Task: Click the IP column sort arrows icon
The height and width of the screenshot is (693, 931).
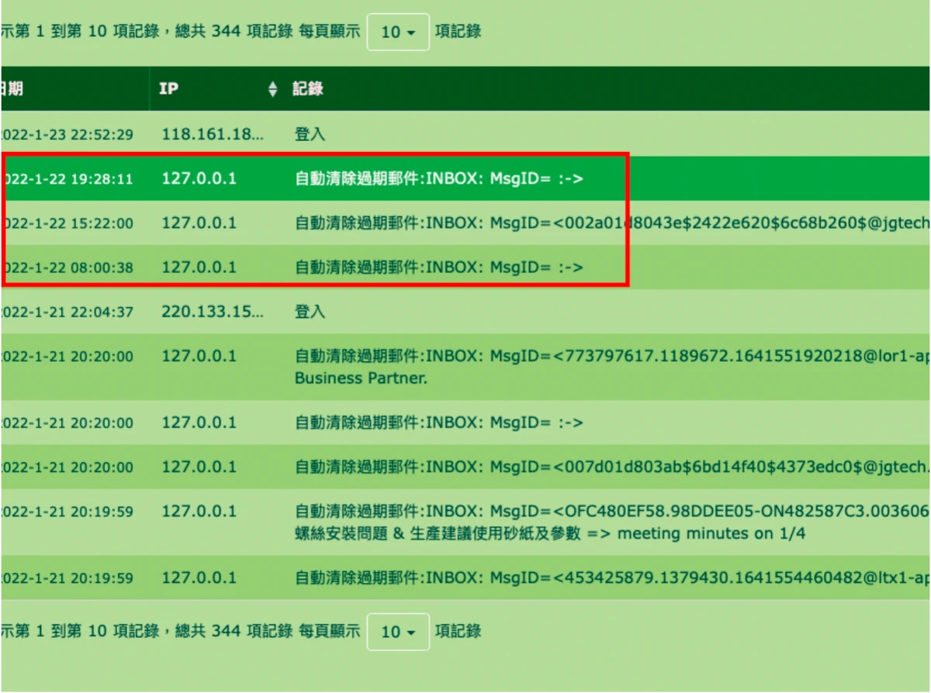Action: click(272, 89)
